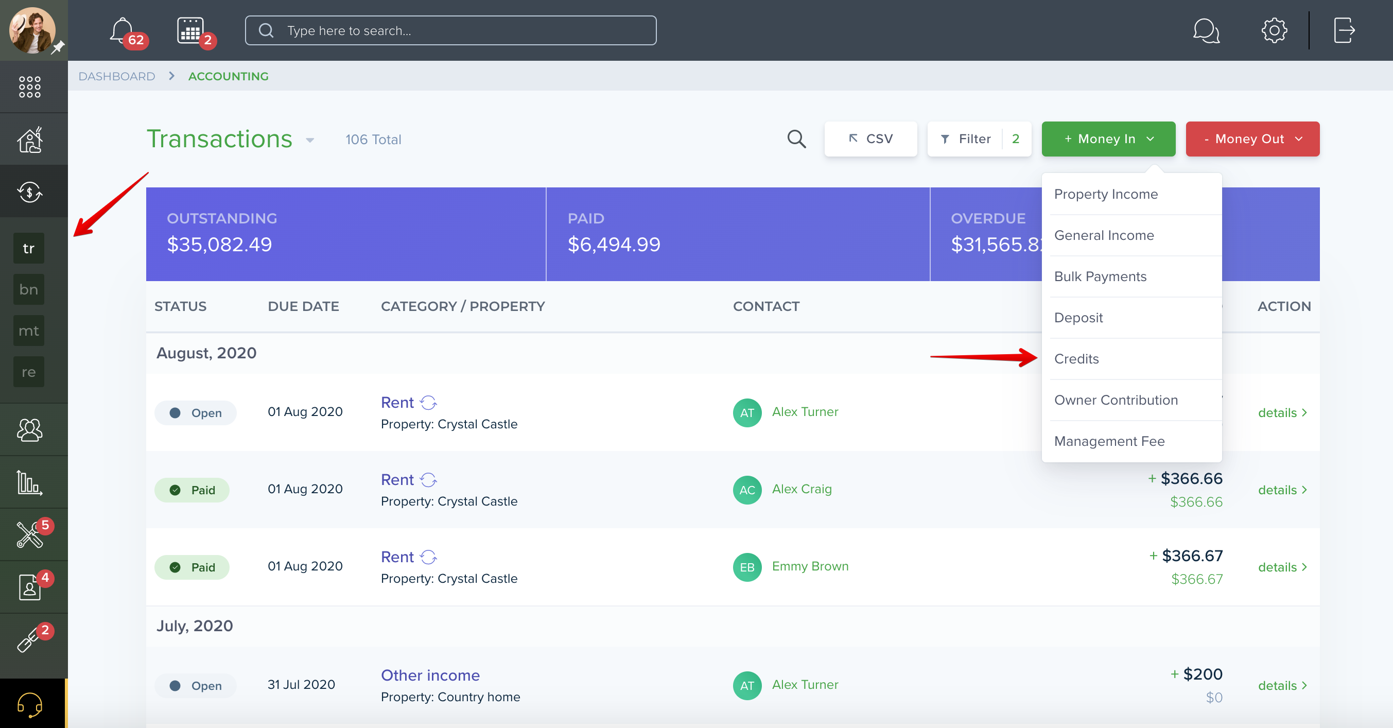Click the '106 Total' count text
This screenshot has width=1393, height=728.
click(x=373, y=140)
